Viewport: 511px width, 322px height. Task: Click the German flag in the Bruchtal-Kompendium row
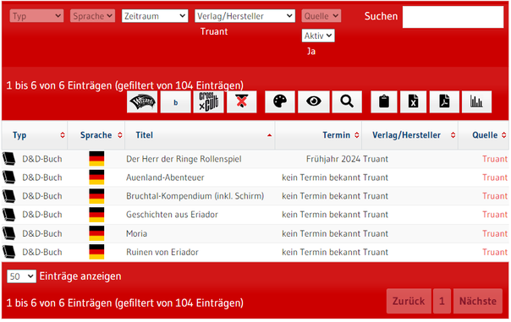point(96,196)
